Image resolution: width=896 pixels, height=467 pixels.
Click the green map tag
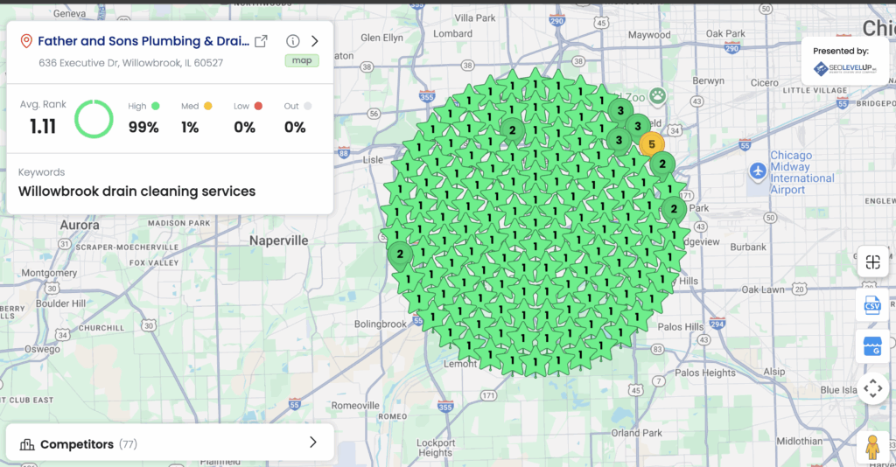(x=301, y=60)
